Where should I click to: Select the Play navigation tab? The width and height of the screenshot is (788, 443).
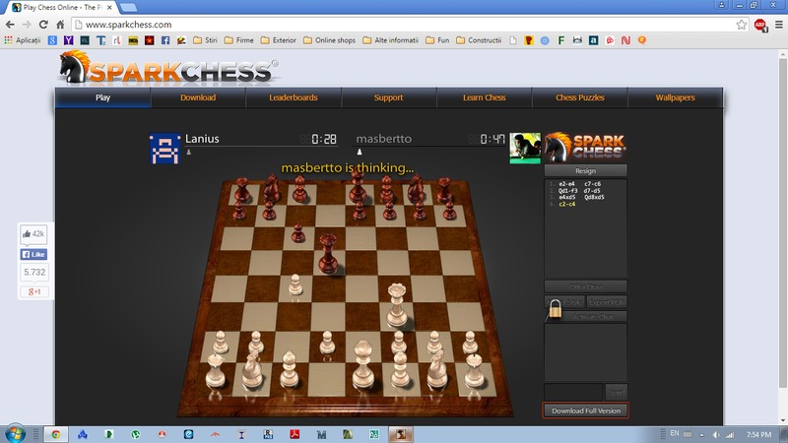(103, 97)
